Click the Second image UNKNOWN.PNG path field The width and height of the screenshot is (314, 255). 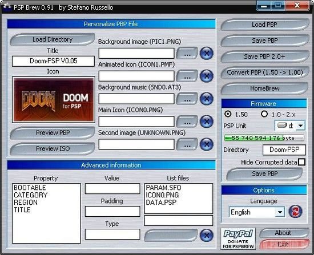point(136,144)
